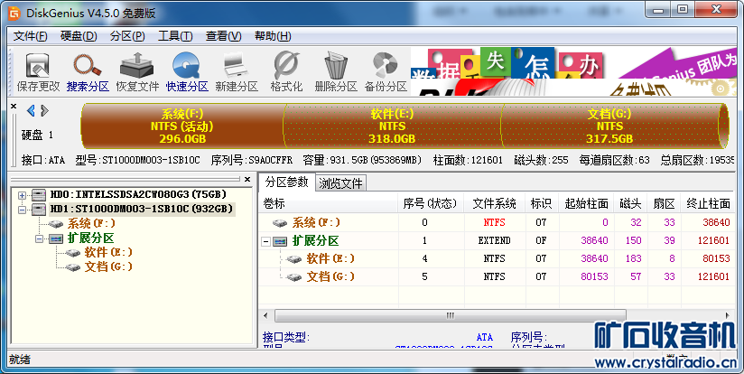Click the 删除分区 delete partition icon
The width and height of the screenshot is (744, 374).
pos(336,66)
